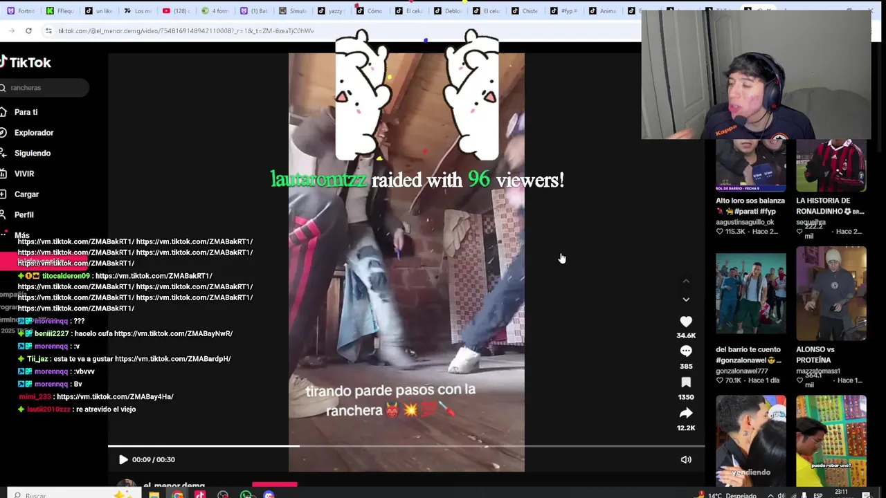Save the video with the bookmark icon
The image size is (886, 498).
click(x=686, y=382)
